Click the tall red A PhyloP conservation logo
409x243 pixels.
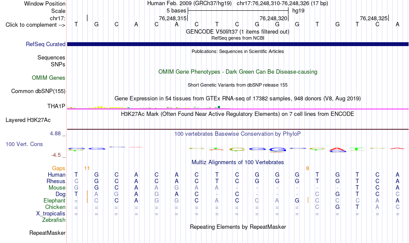[x=337, y=150]
